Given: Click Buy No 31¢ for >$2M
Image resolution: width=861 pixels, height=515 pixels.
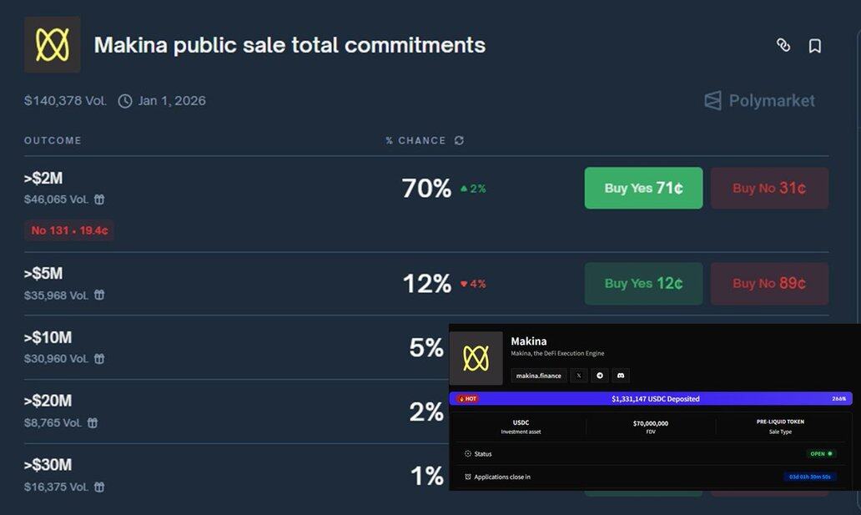Looking at the screenshot, I should pyautogui.click(x=769, y=188).
